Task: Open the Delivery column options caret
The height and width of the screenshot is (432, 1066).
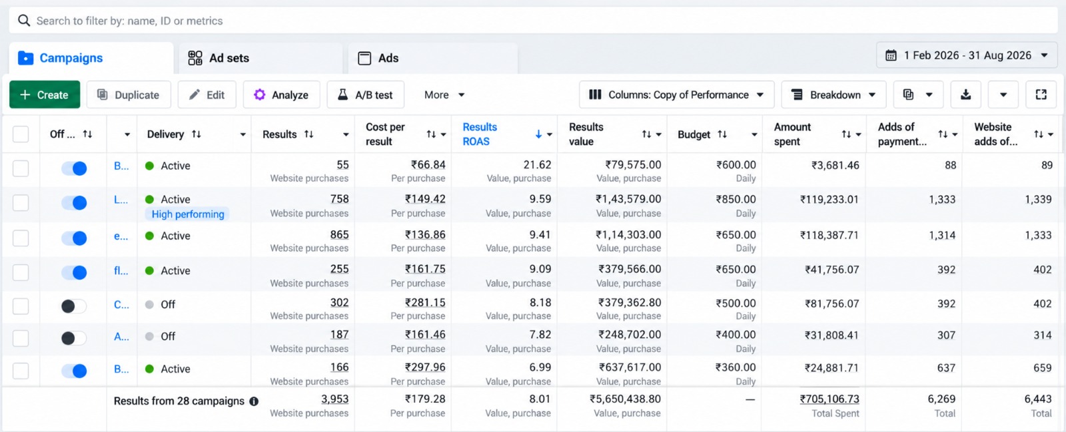Action: tap(243, 134)
